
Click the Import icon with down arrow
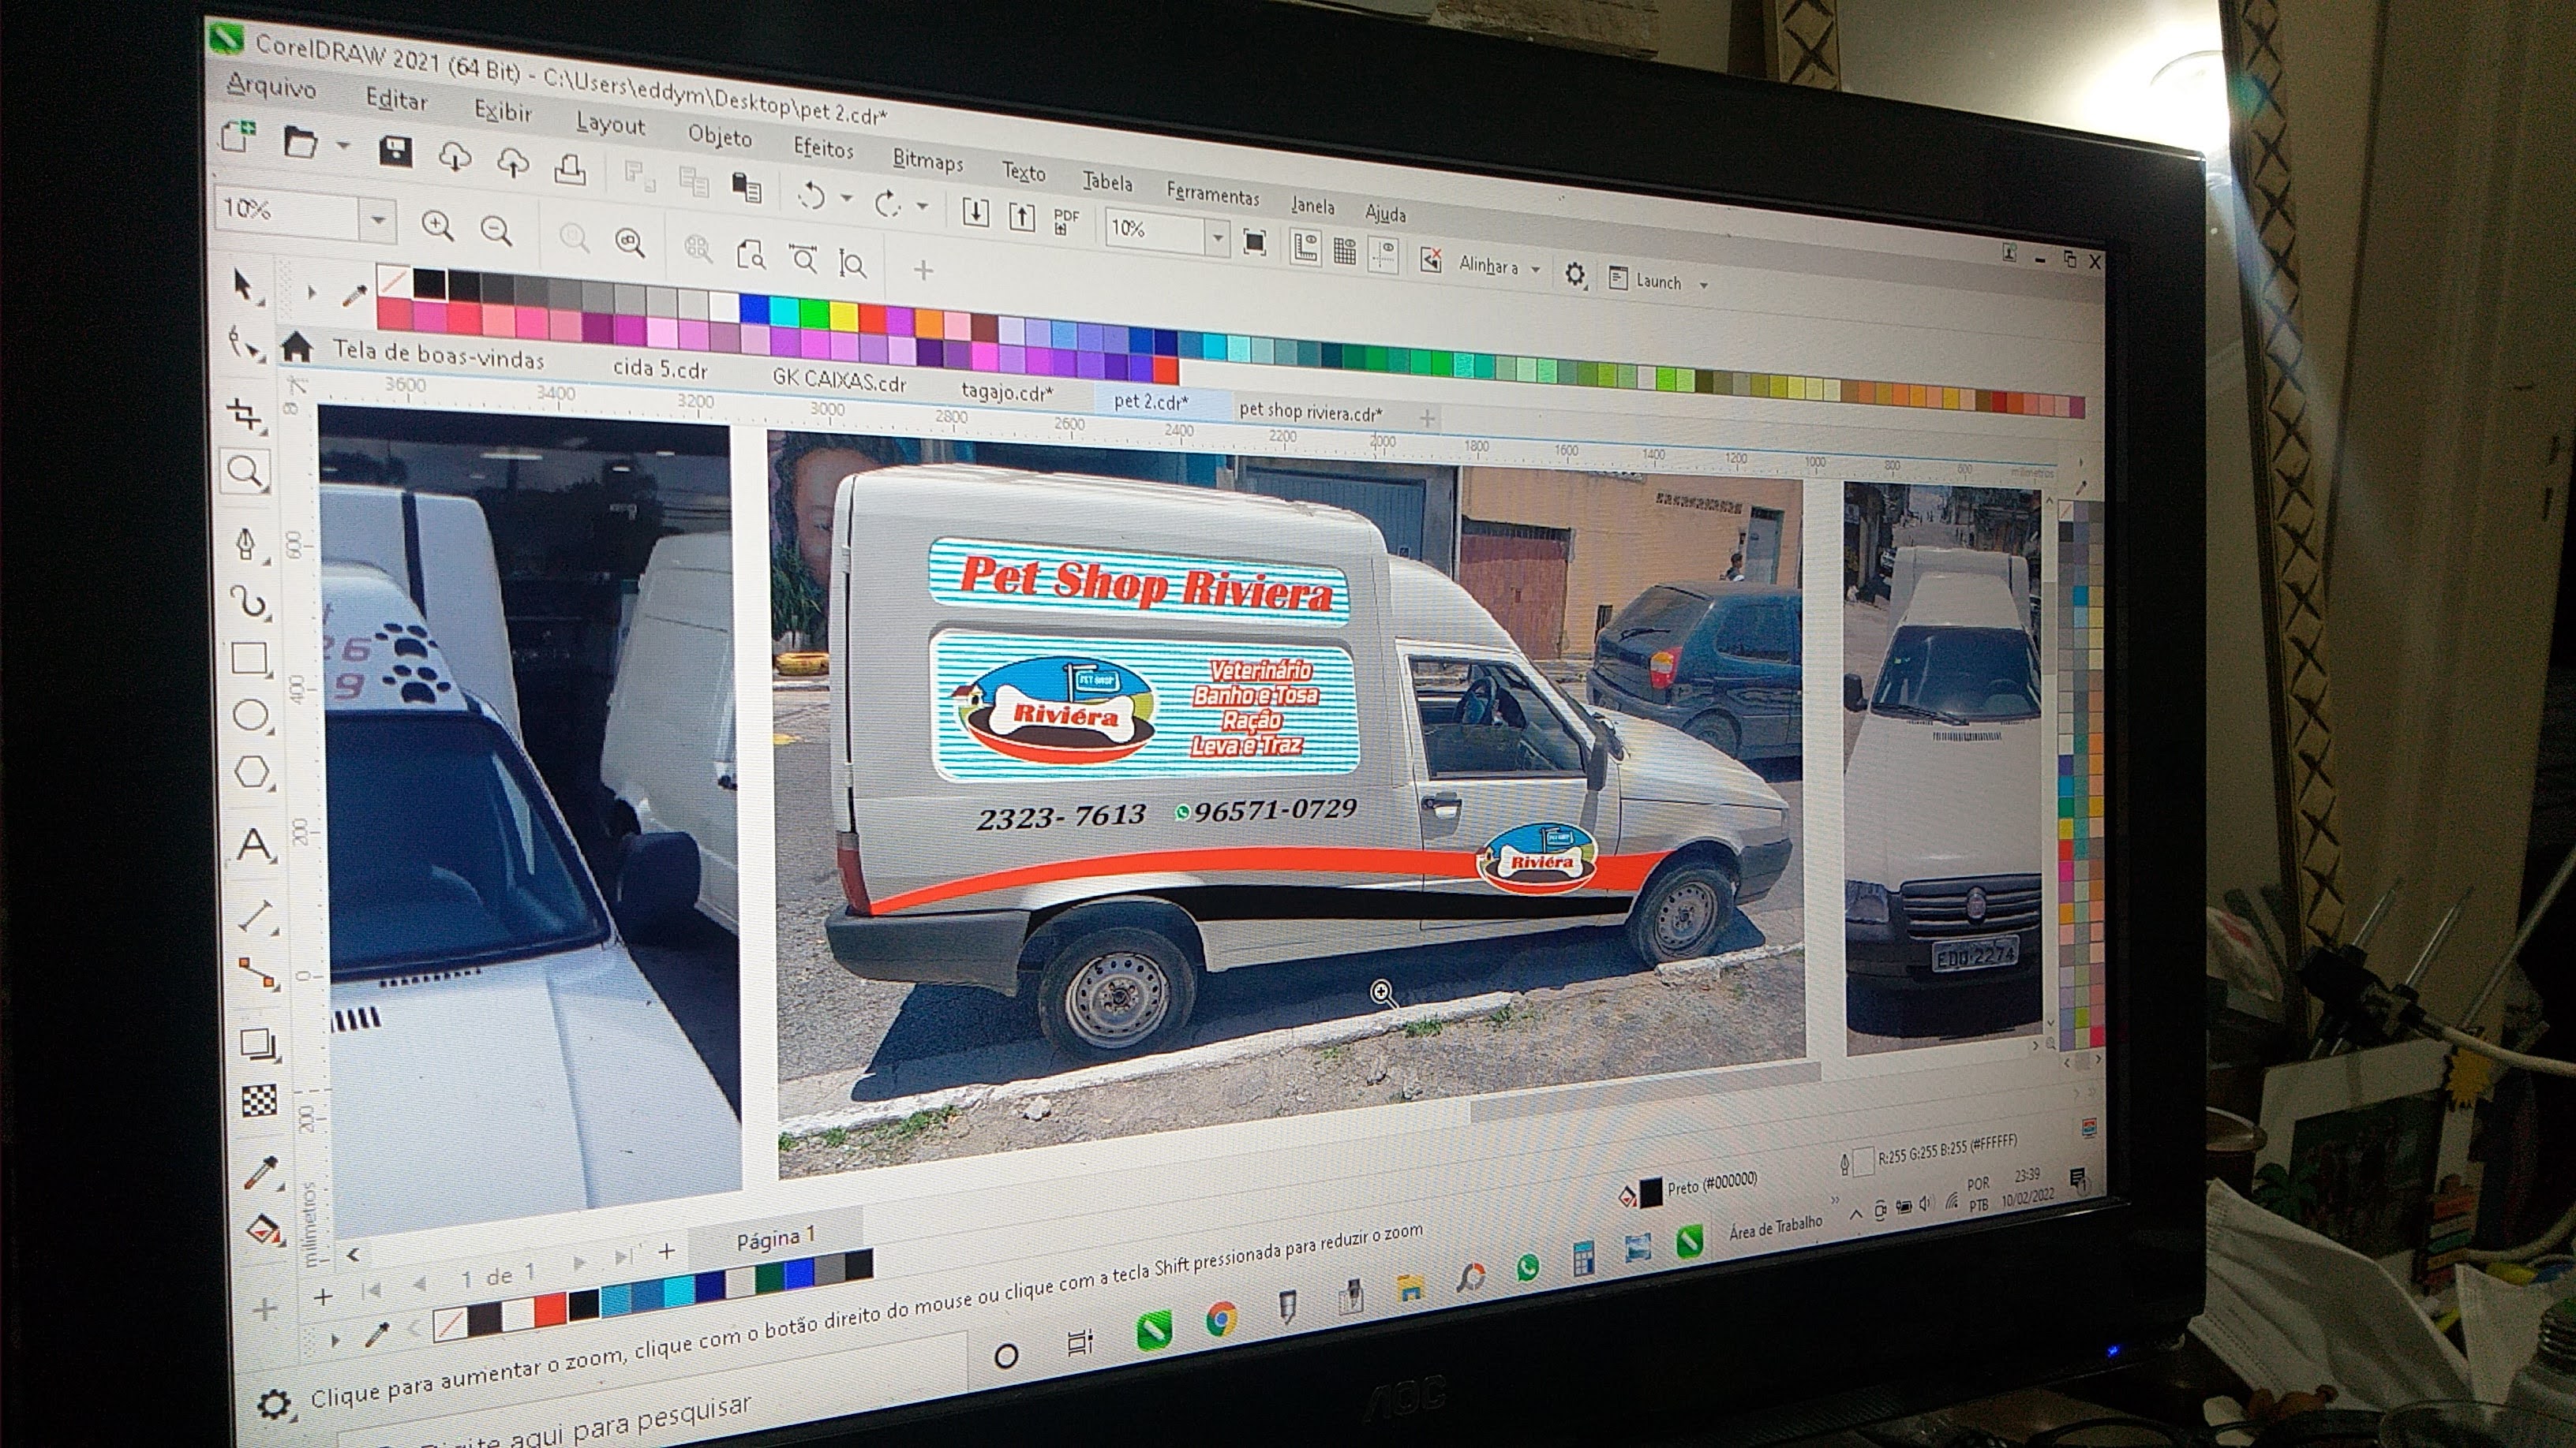pyautogui.click(x=975, y=212)
